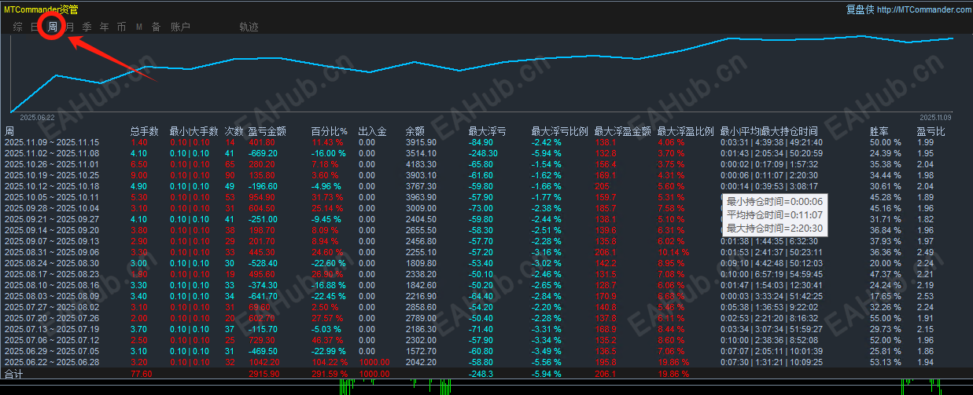Viewport: 973px width, 395px height.
Task: Switch to the 月 monthly tab
Action: click(70, 27)
